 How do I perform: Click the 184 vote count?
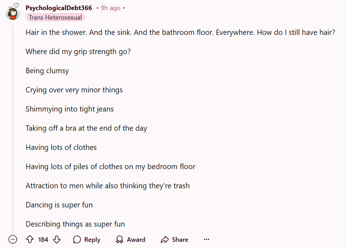click(x=43, y=239)
